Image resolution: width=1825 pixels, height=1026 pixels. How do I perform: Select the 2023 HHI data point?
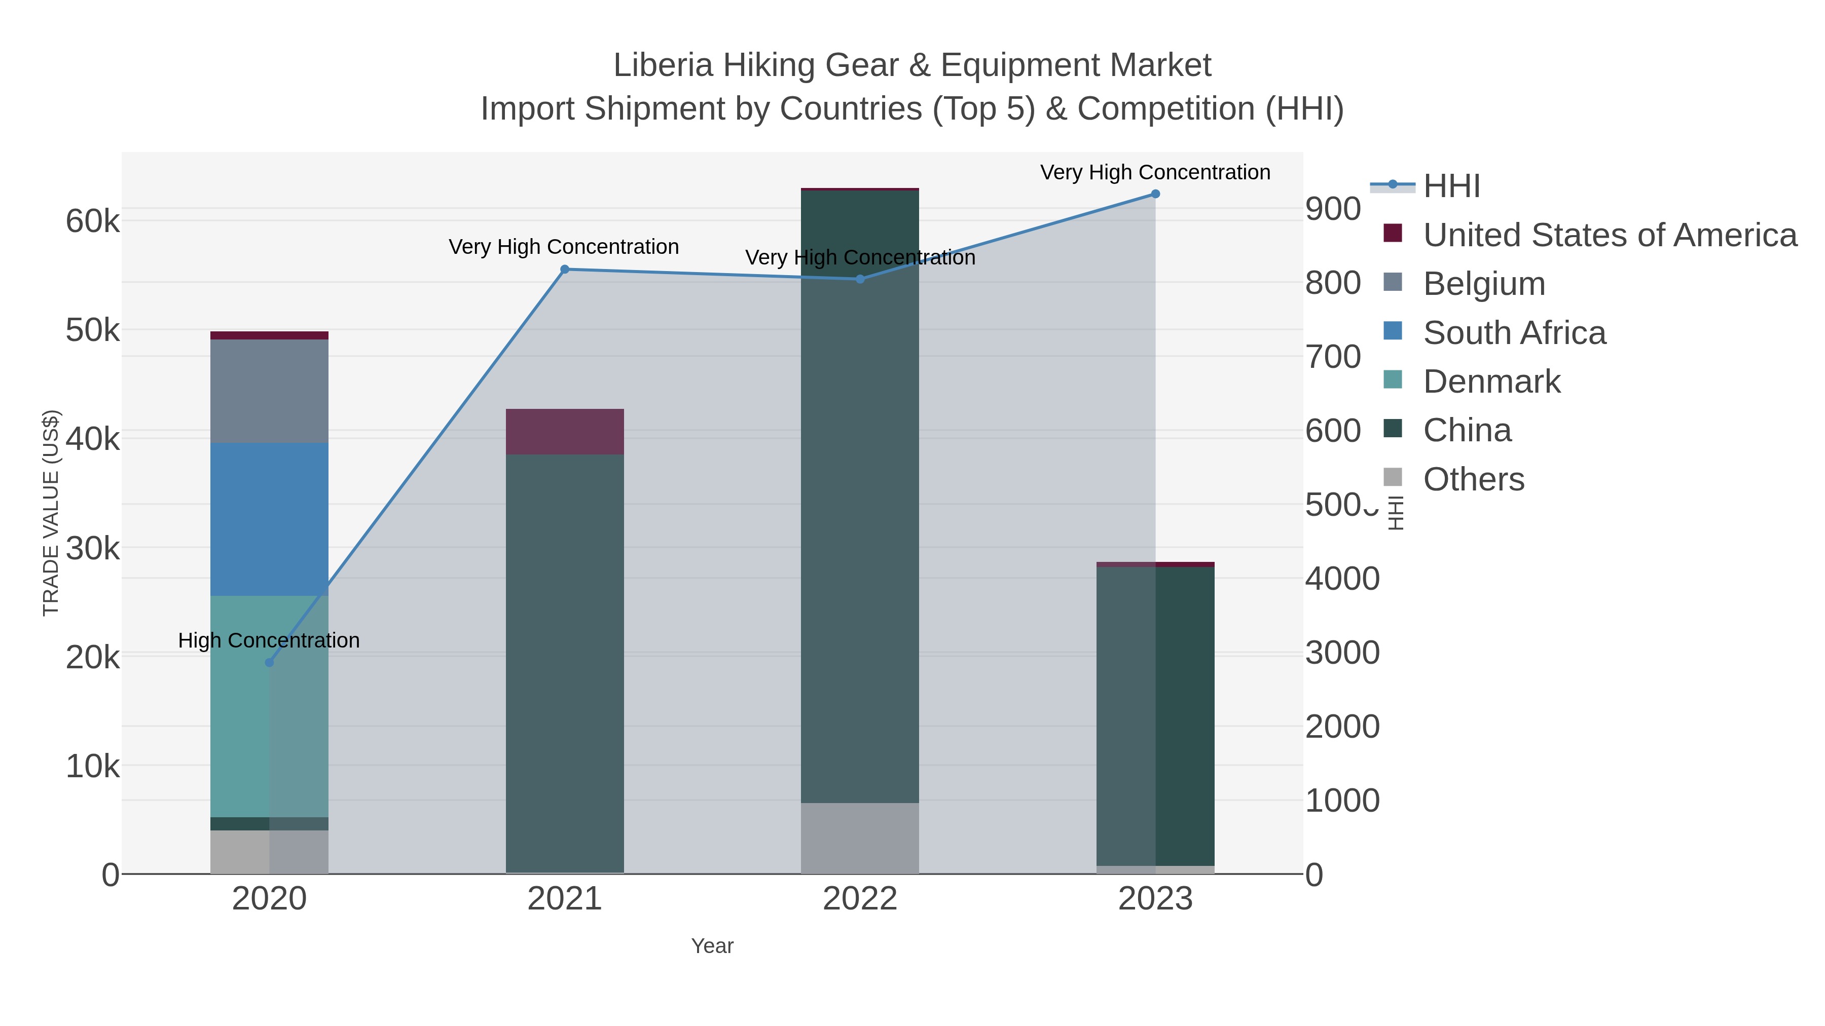tap(1155, 194)
